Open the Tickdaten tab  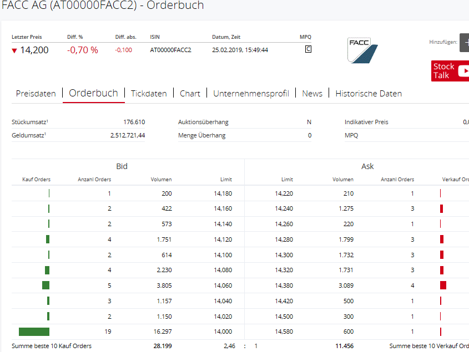(149, 94)
